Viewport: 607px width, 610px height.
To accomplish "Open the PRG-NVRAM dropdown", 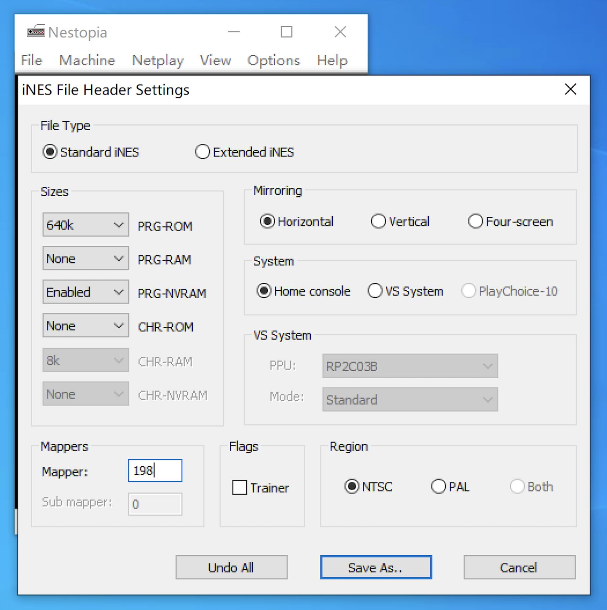I will click(x=86, y=292).
